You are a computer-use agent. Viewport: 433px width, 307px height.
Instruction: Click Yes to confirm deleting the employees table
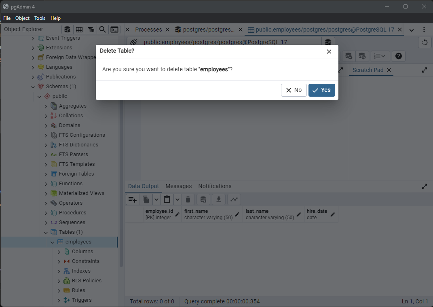[321, 90]
